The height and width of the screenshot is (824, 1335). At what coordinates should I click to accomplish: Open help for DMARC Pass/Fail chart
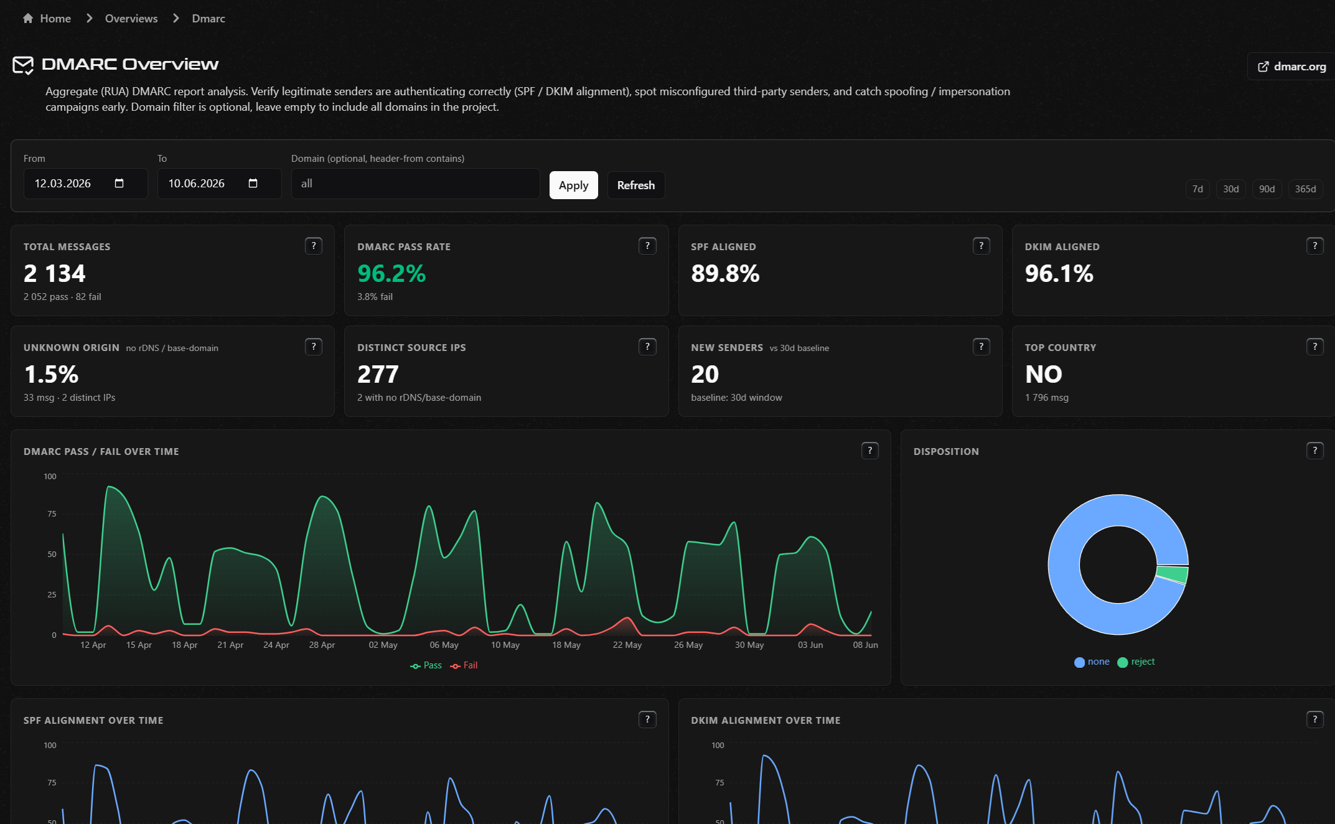(x=870, y=451)
